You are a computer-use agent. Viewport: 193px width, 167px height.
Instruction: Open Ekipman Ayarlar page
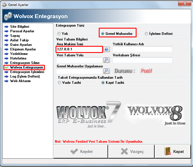pyautogui.click(x=23, y=49)
